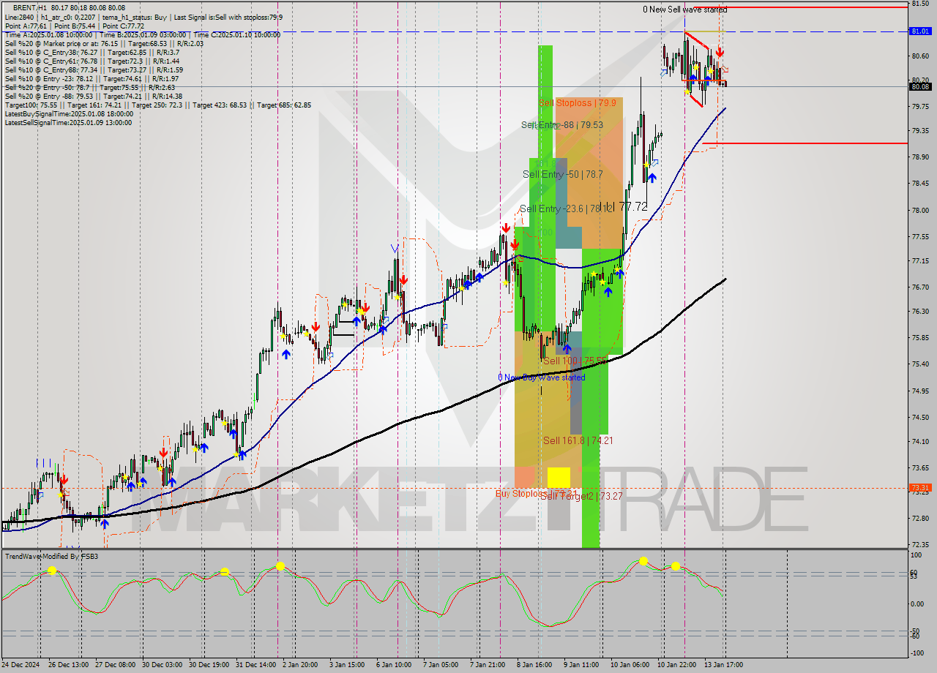Viewport: 937px width, 673px height.
Task: Click the 'Target100: 75.55' targets line
Action: pos(157,105)
